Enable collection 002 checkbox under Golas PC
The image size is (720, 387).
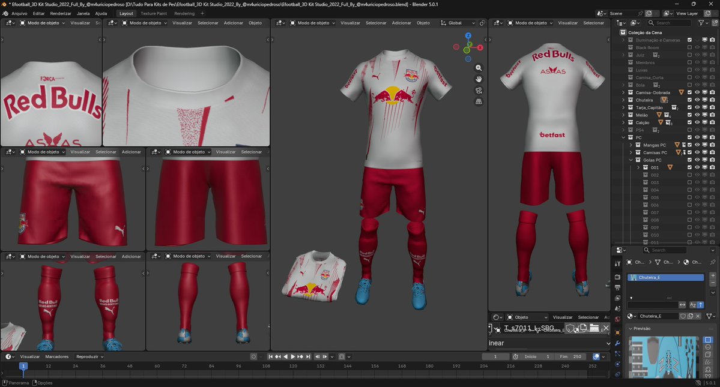[x=689, y=175]
